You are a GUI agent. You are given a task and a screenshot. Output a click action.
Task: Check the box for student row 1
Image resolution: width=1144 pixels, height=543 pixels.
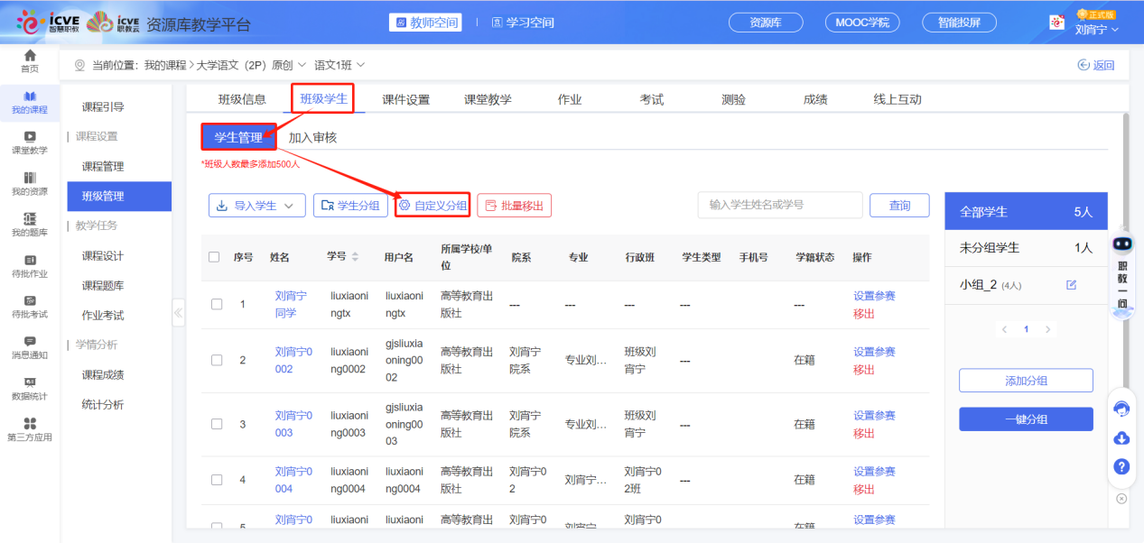coord(217,304)
